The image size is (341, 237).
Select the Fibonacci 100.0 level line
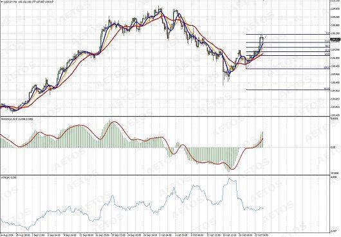tap(288, 69)
